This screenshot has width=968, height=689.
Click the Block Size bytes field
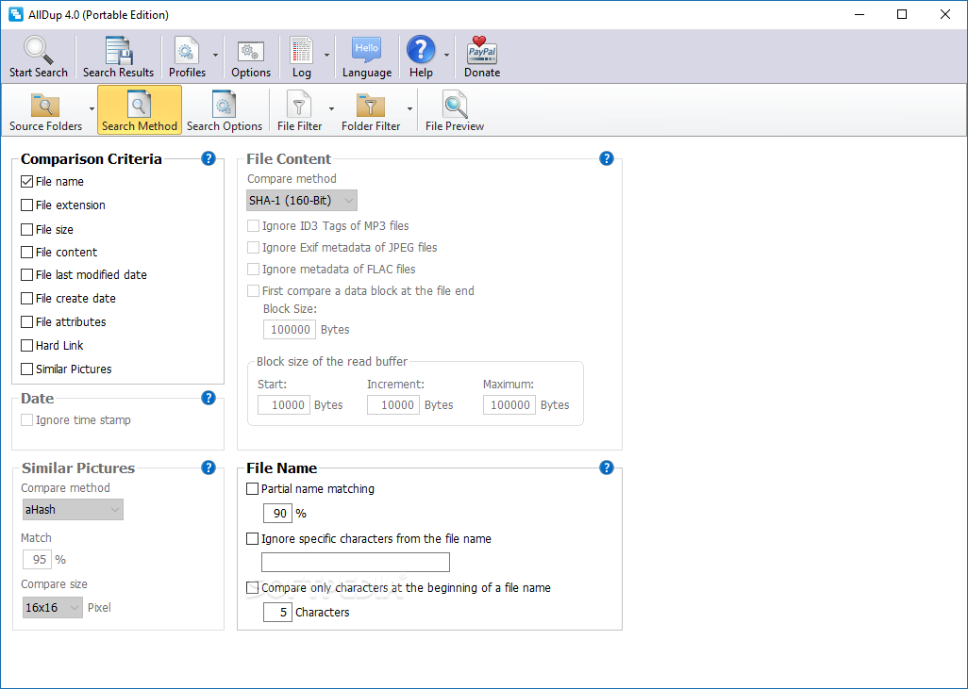coord(290,329)
